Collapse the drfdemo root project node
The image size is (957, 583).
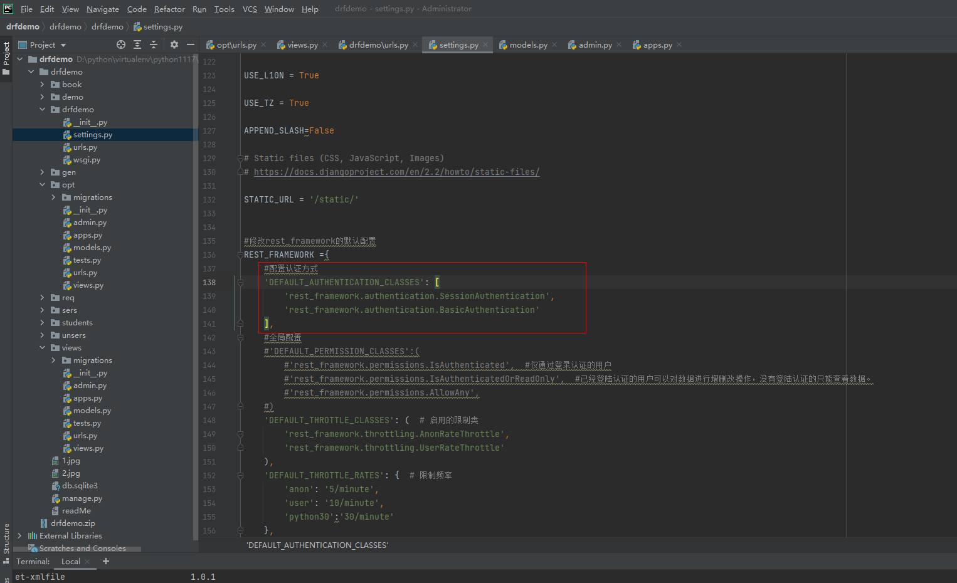[19, 59]
